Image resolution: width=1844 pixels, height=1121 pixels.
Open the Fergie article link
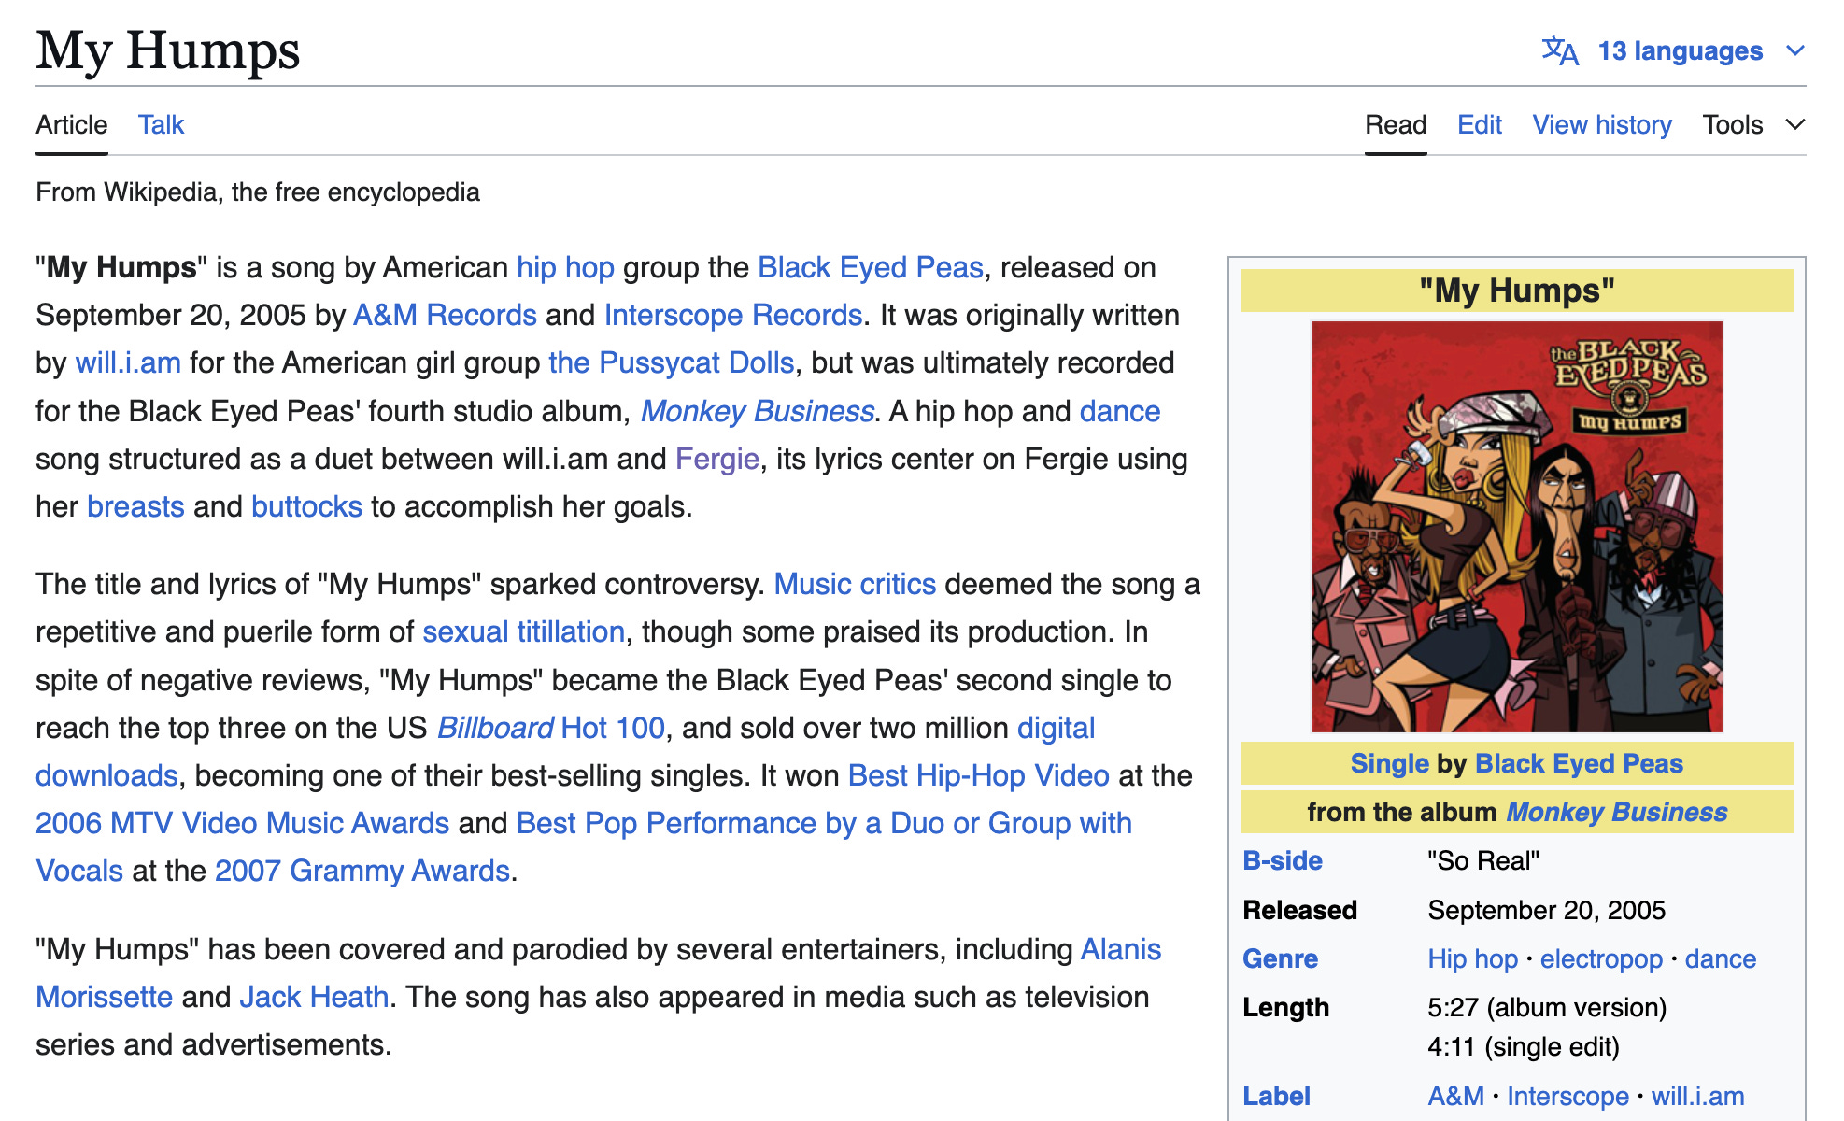pos(716,459)
